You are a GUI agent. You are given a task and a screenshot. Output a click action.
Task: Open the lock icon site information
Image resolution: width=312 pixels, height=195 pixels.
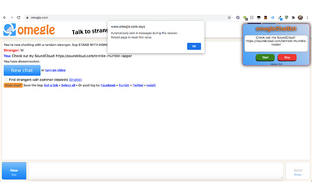click(27, 18)
